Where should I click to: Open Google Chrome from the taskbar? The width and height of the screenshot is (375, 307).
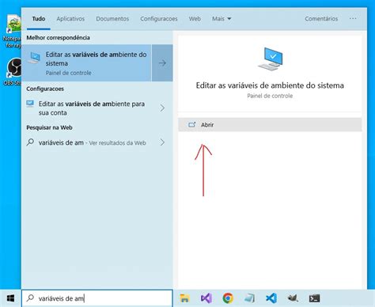[x=228, y=298]
